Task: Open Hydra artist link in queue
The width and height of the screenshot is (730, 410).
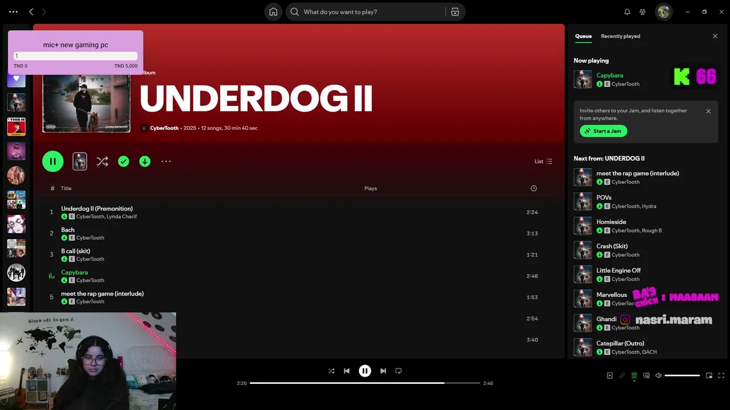Action: (x=649, y=206)
